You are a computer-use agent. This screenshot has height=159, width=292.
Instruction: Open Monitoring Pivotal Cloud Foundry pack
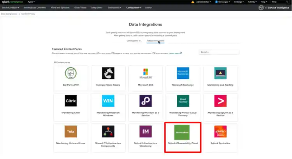(183, 101)
